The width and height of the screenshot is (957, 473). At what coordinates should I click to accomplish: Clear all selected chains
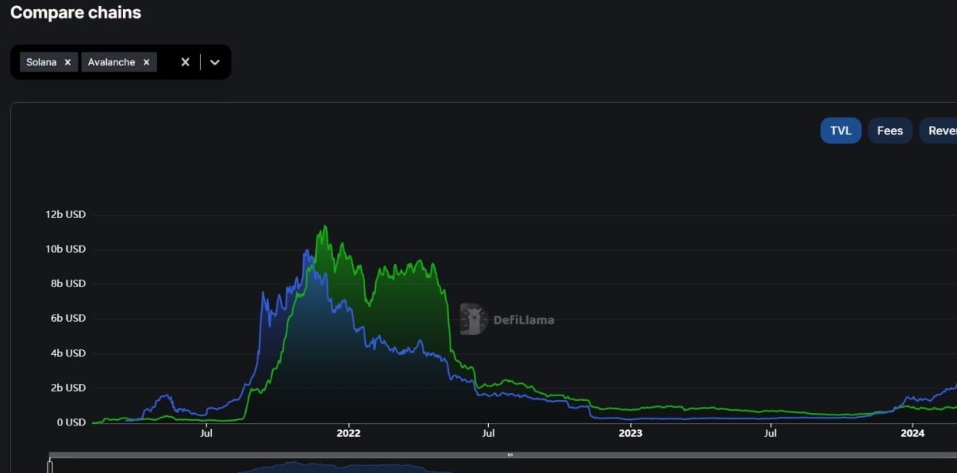point(184,62)
